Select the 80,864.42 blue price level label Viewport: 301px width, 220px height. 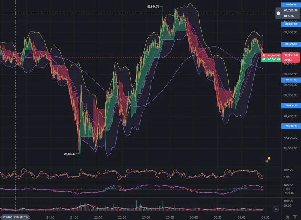291,4
